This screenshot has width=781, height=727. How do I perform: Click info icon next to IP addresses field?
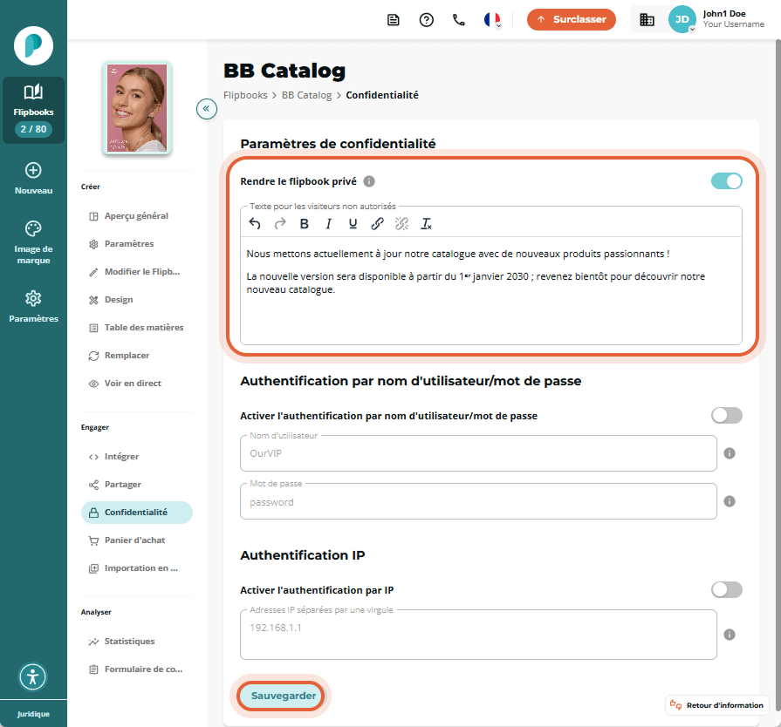(x=730, y=635)
